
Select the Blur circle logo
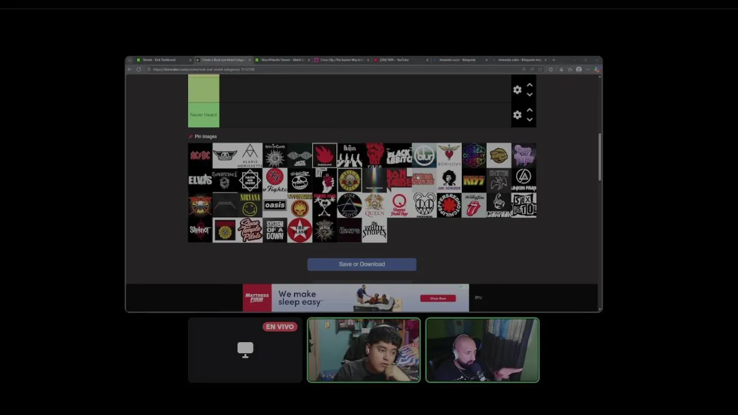click(424, 156)
